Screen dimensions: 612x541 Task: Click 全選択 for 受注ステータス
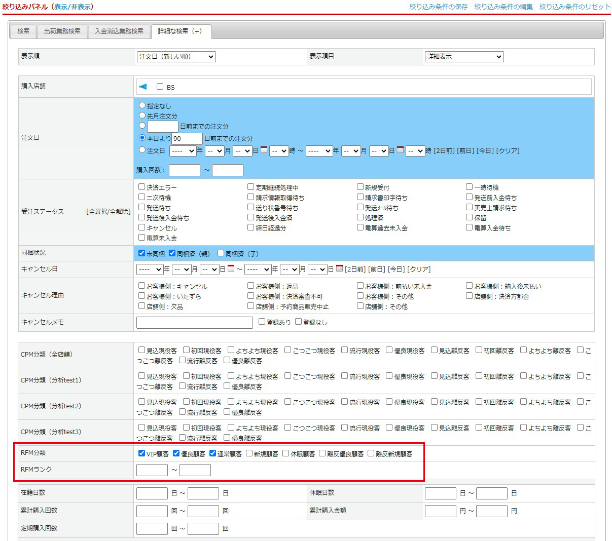pos(96,212)
